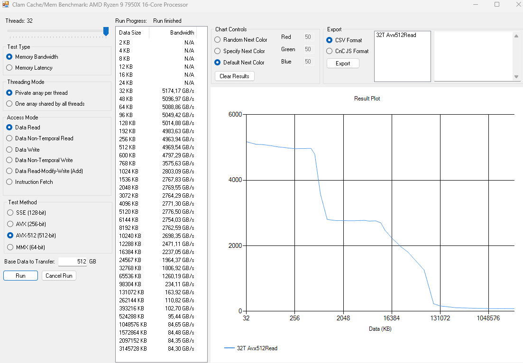The width and height of the screenshot is (523, 363).
Task: Select Memory Latency test type
Action: (29, 68)
